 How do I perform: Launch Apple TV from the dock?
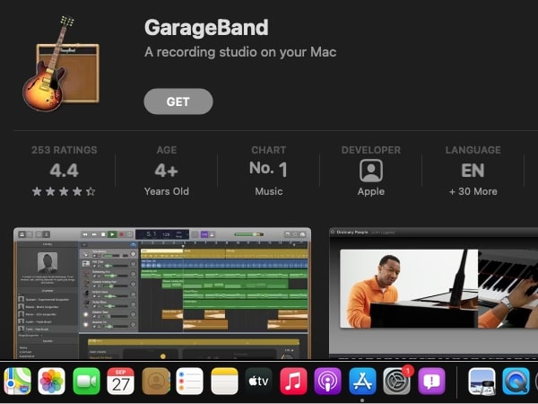(259, 382)
